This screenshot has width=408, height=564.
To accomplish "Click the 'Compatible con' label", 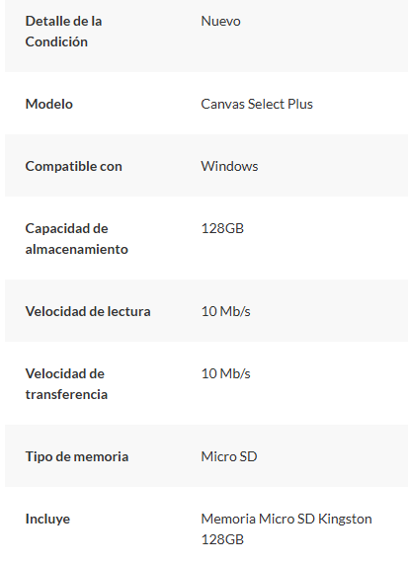I will click(73, 166).
